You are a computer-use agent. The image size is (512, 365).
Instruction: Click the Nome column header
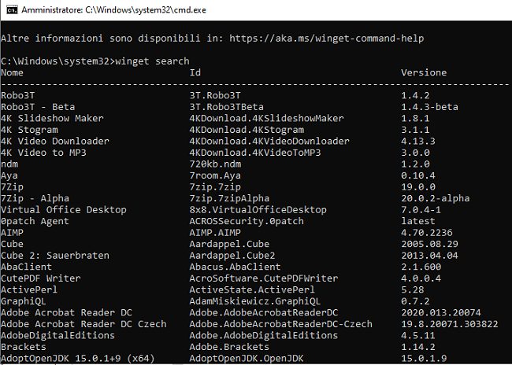(x=13, y=72)
